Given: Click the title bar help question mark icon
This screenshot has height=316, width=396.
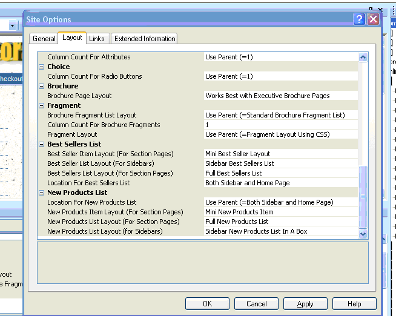Looking at the screenshot, I should pos(359,19).
